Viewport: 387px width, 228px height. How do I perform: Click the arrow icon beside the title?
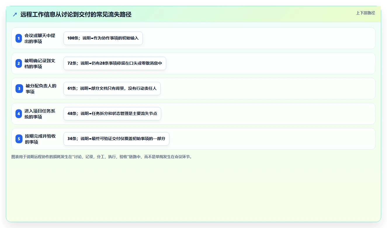tap(15, 14)
